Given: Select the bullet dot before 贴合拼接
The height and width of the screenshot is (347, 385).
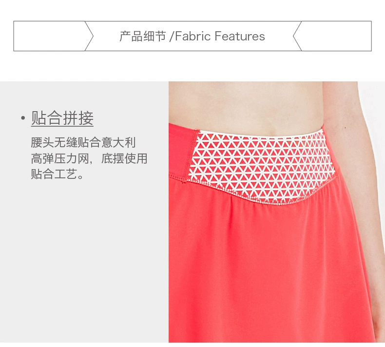Looking at the screenshot, I should point(23,118).
